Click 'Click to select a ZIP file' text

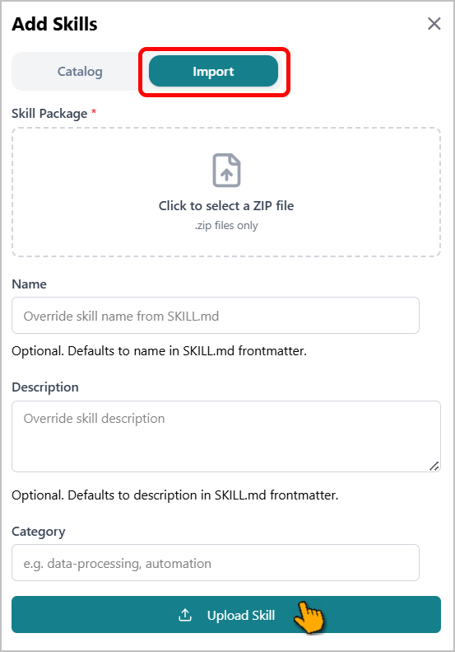pyautogui.click(x=226, y=206)
